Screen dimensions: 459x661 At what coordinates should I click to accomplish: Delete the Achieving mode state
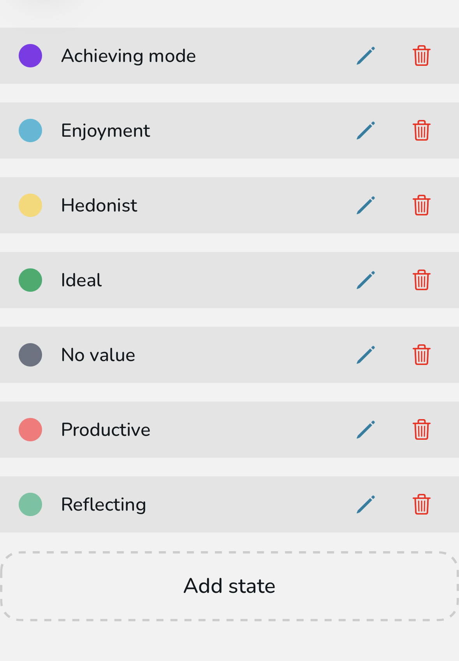(421, 56)
